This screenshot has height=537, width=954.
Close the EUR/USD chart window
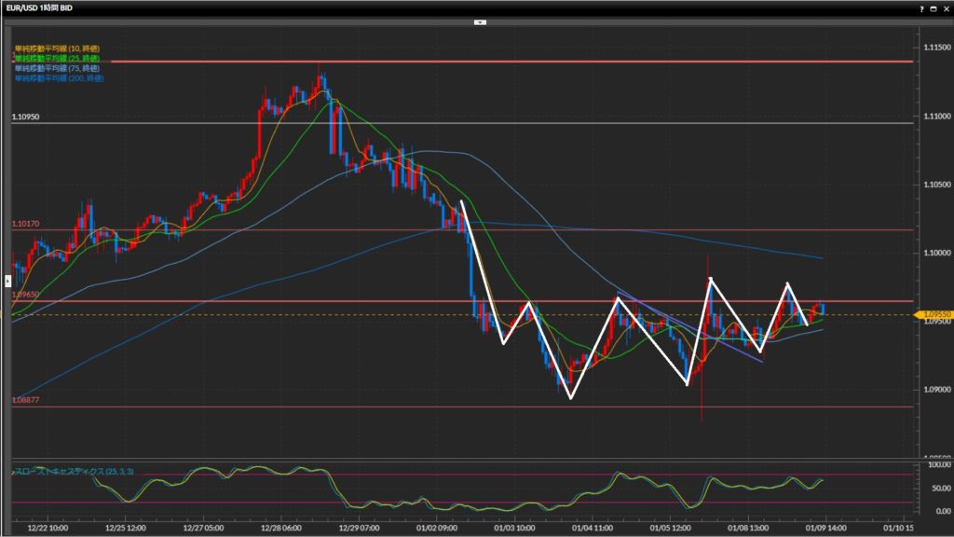click(945, 7)
